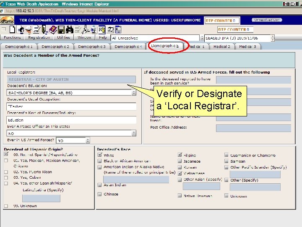Open the Decedent's Education dropdown
The width and height of the screenshot is (302, 227).
pyautogui.click(x=134, y=92)
